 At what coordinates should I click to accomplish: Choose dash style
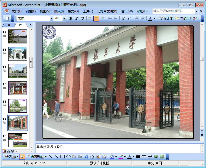pos(144,157)
